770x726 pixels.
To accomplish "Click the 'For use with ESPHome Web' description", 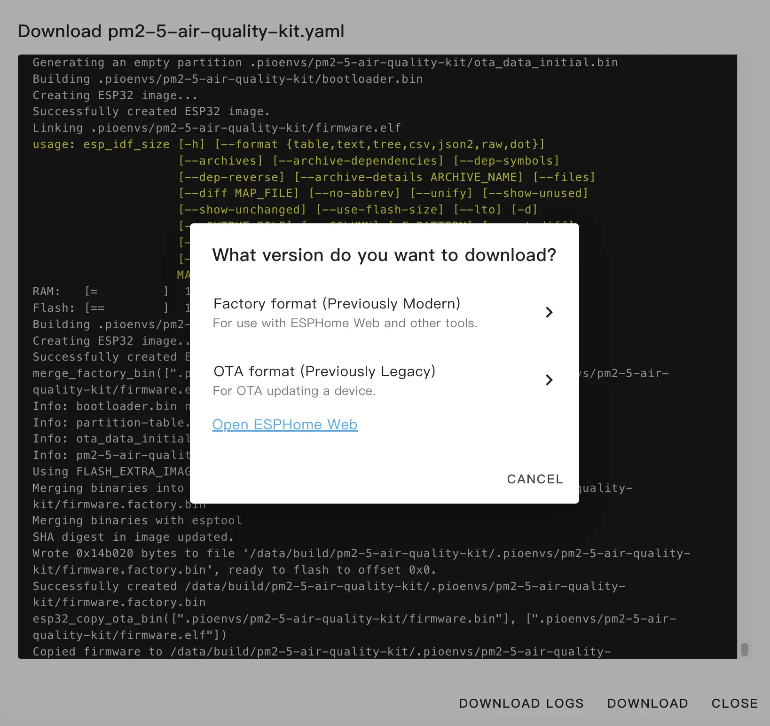I will pyautogui.click(x=345, y=324).
